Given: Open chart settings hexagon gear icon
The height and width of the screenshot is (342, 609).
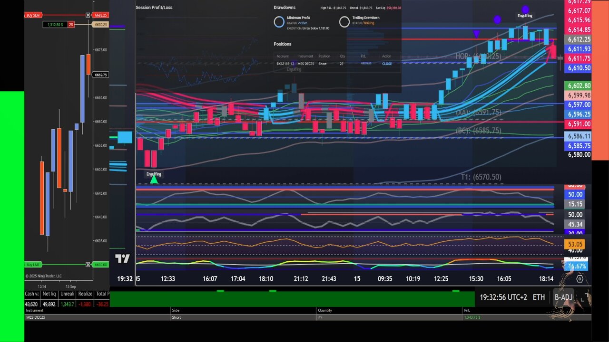Looking at the screenshot, I should 580,279.
